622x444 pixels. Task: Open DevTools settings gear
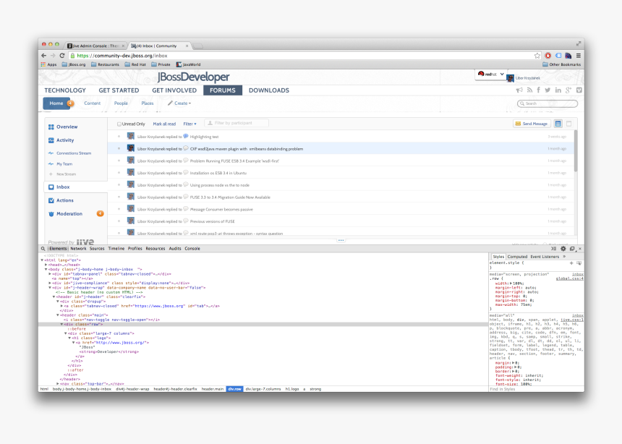563,248
